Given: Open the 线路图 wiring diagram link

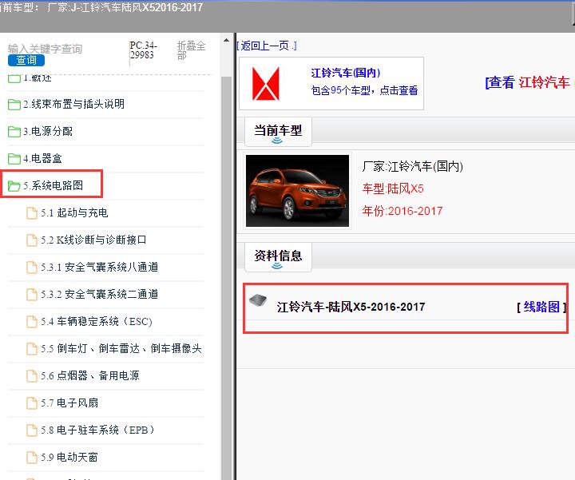Looking at the screenshot, I should tap(541, 307).
